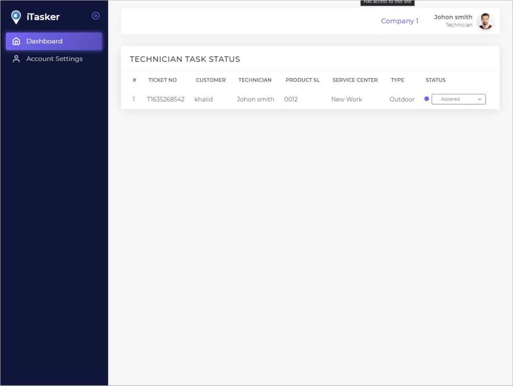Image resolution: width=513 pixels, height=386 pixels.
Task: Click the CUSTOMER column header
Action: tap(210, 80)
